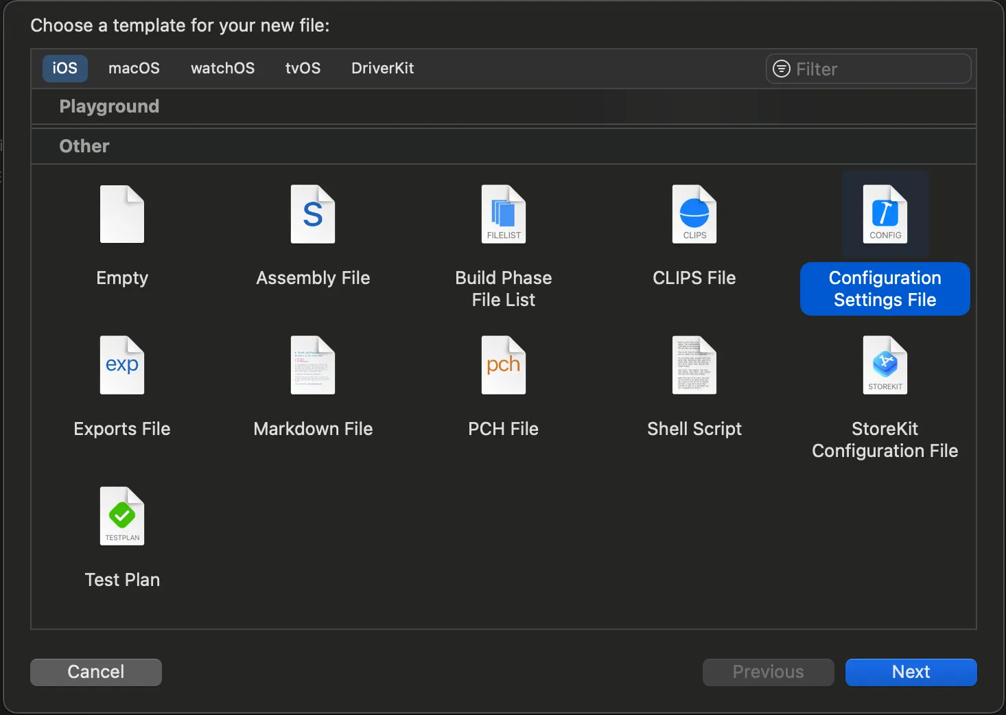
Task: Click the filter icon in search field
Action: tap(782, 69)
